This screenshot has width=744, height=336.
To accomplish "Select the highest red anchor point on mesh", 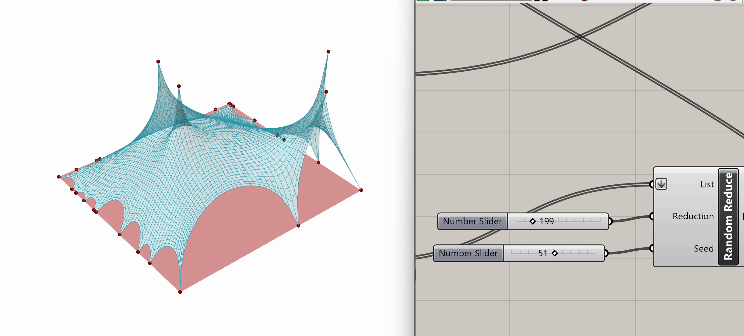I will [328, 52].
